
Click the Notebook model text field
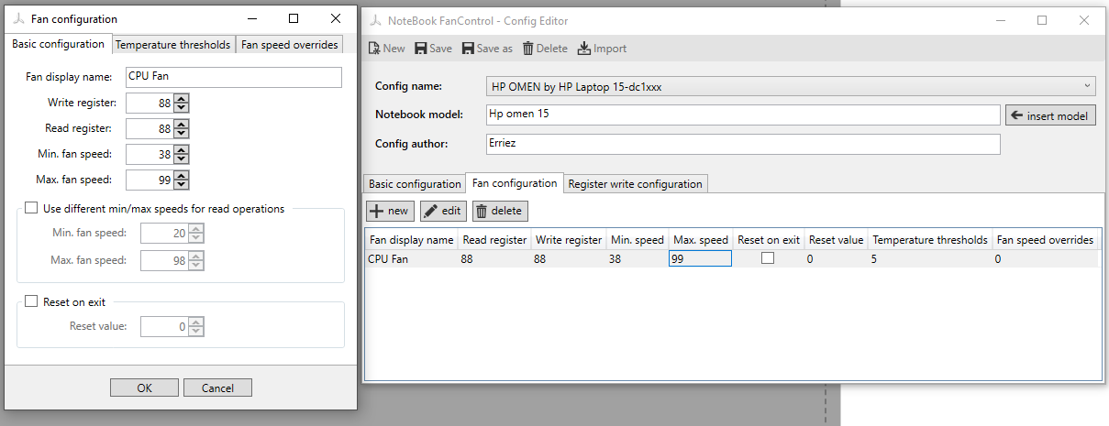(742, 115)
